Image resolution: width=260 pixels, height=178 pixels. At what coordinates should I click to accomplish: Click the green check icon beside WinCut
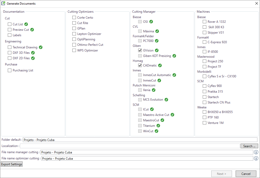(x=157, y=131)
